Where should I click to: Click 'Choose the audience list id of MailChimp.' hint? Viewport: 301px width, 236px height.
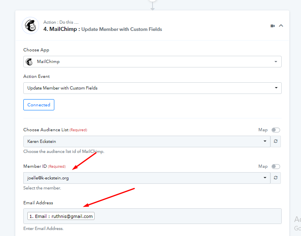(x=64, y=152)
